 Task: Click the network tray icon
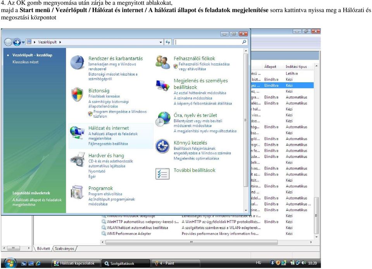click(298, 263)
